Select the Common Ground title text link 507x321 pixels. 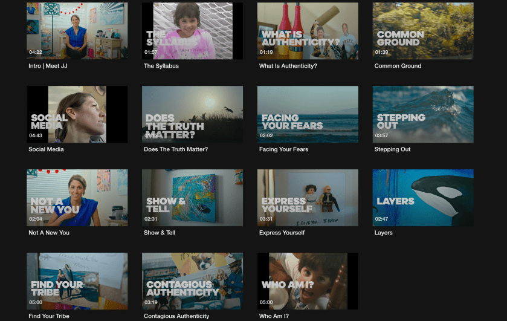tap(398, 66)
